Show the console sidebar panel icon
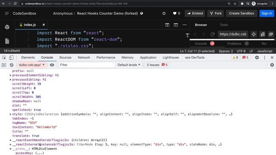This screenshot has width=276, height=155. [4, 65]
